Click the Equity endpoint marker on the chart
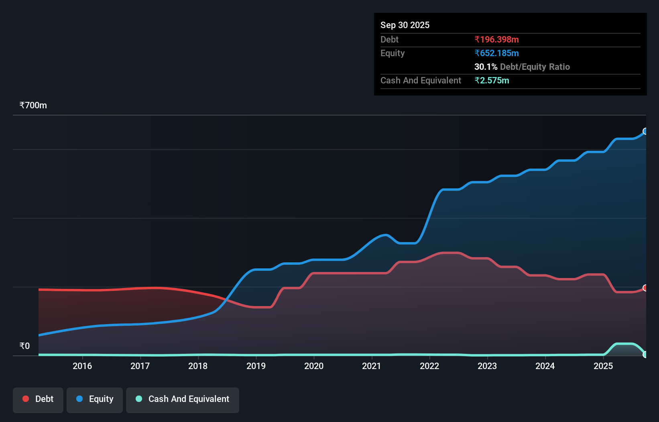 pos(645,131)
